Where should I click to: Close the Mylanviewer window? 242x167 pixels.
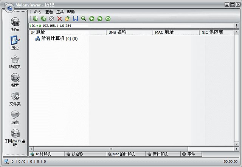(238, 5)
